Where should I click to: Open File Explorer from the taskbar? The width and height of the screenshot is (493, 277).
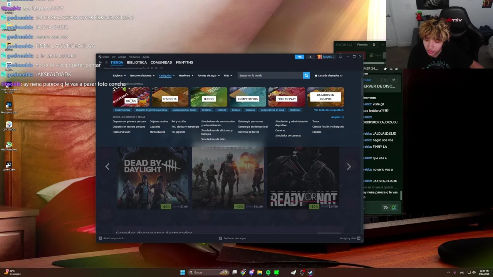click(x=260, y=272)
